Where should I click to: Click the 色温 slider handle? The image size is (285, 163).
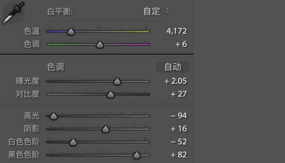coord(71,32)
